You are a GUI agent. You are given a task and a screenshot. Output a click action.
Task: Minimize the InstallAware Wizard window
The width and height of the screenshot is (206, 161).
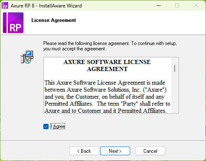coord(159,5)
